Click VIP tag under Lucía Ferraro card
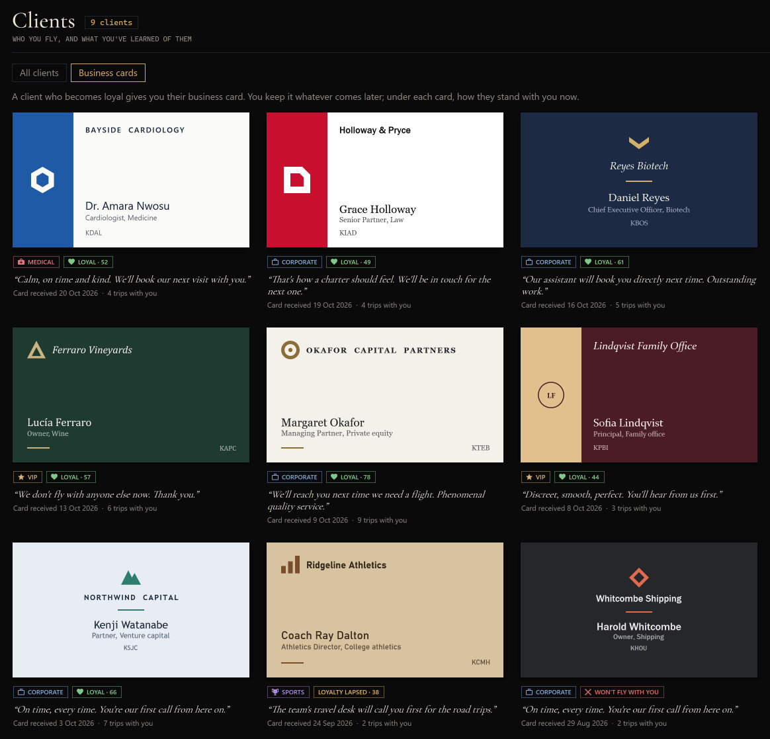This screenshot has height=739, width=770. [28, 477]
